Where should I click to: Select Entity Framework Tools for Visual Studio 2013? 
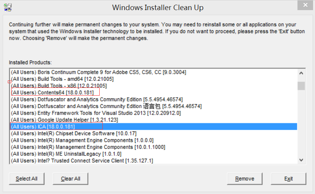coord(154,113)
